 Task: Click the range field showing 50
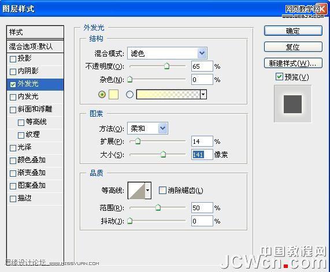(202, 208)
